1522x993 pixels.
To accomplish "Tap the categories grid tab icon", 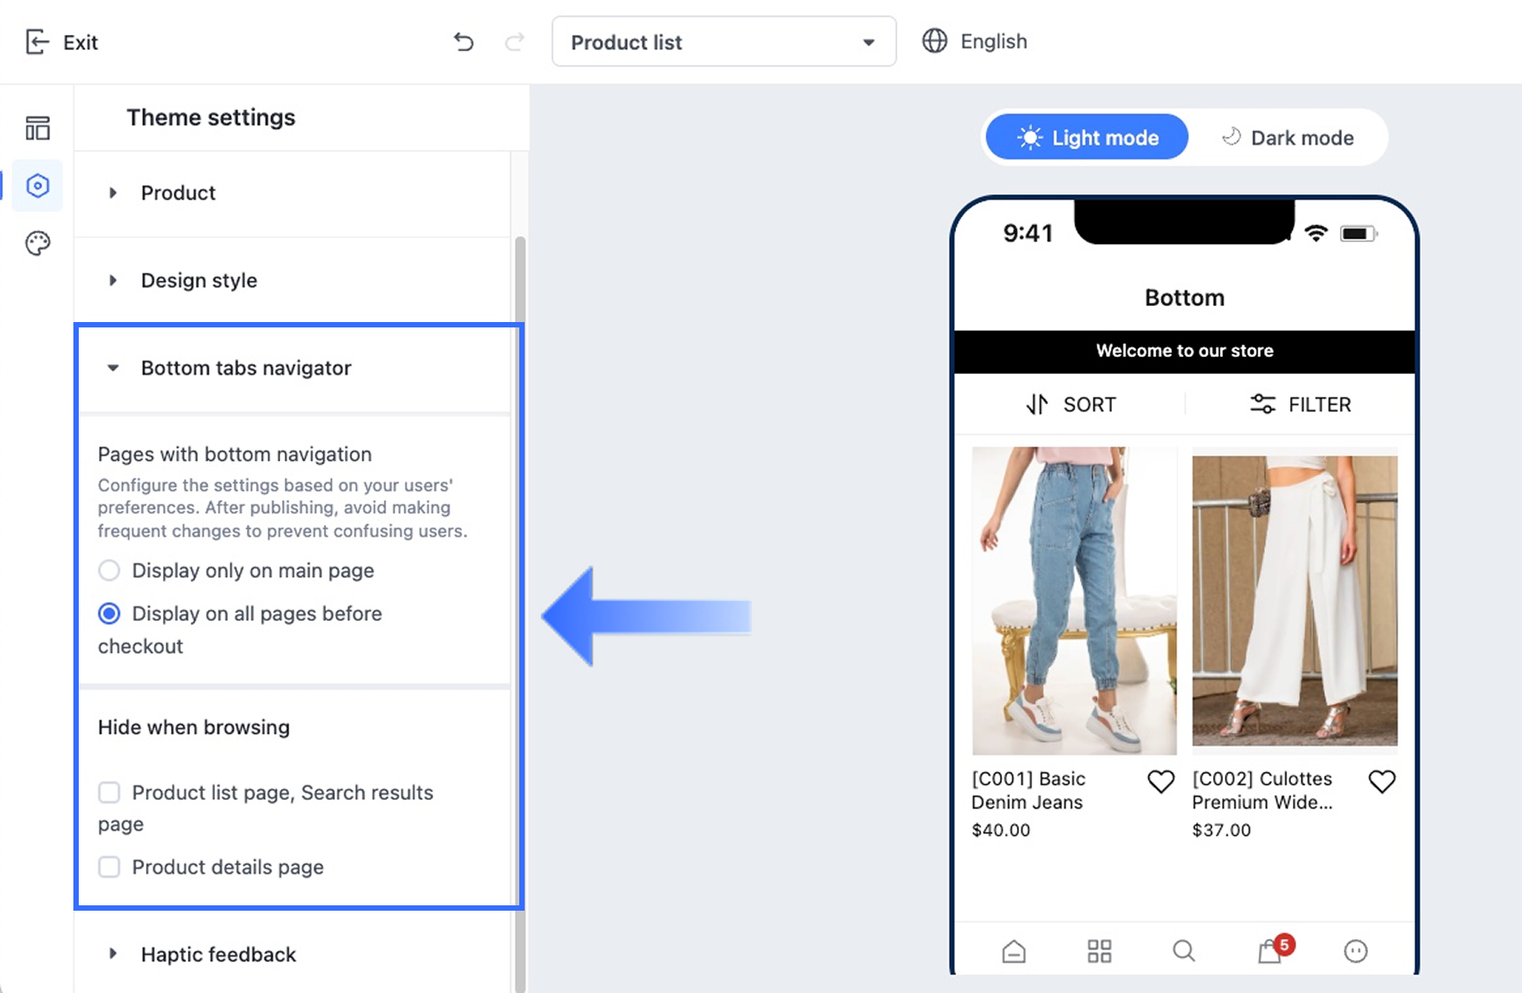I will 1099,951.
